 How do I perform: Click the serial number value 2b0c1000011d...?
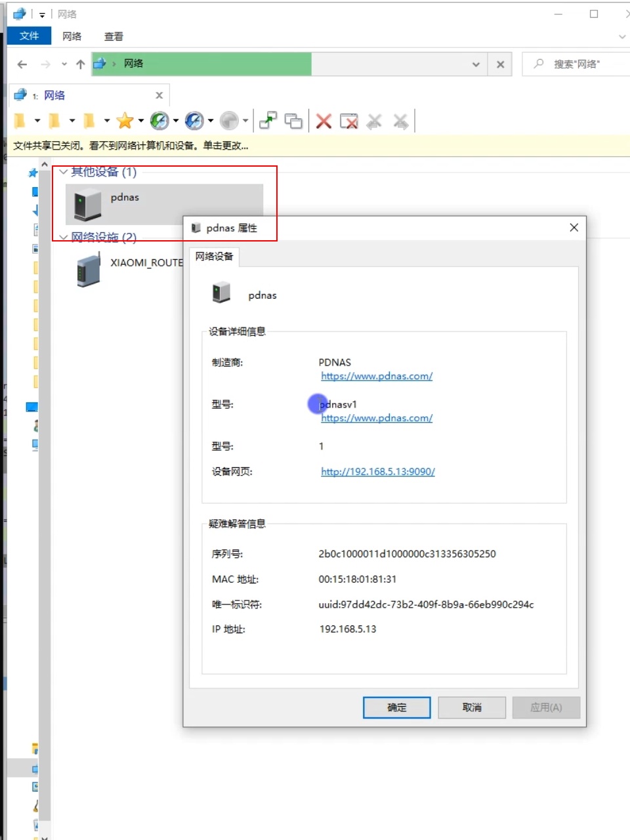[407, 554]
